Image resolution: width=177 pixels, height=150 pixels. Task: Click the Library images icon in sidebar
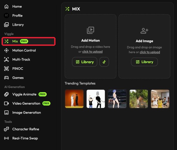[6, 25]
